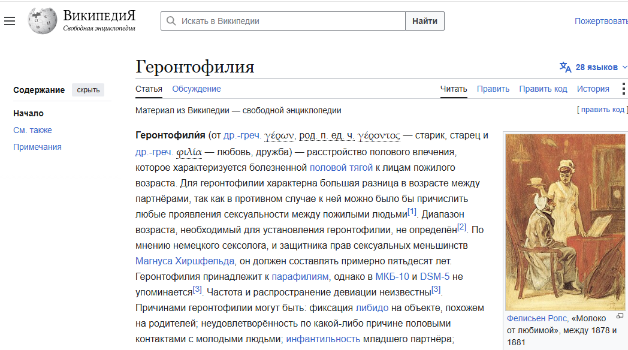Click the Геронтофилия article heading
The width and height of the screenshot is (628, 350).
[x=195, y=67]
